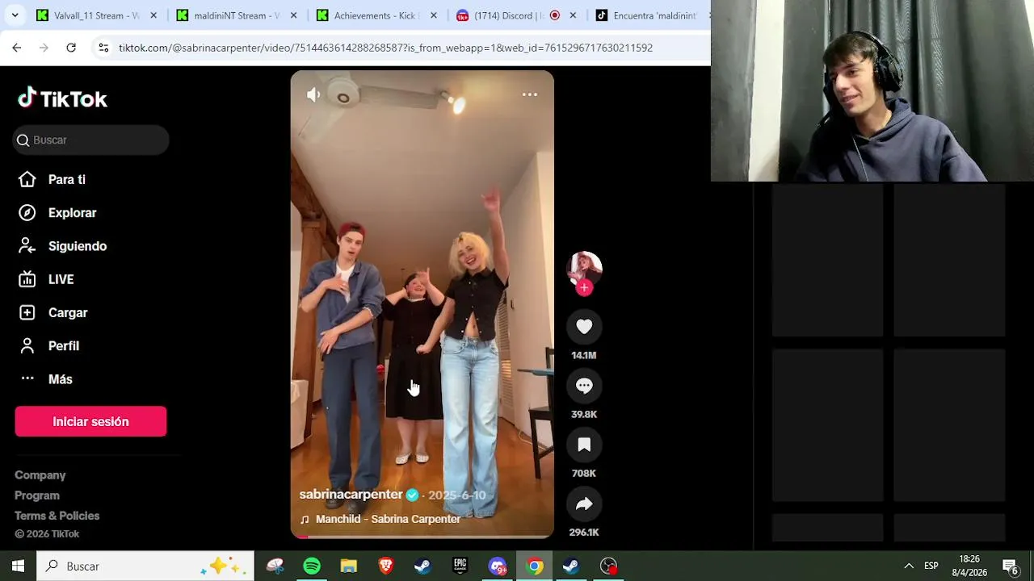1034x581 pixels.
Task: Like the video with the heart icon
Action: point(584,327)
